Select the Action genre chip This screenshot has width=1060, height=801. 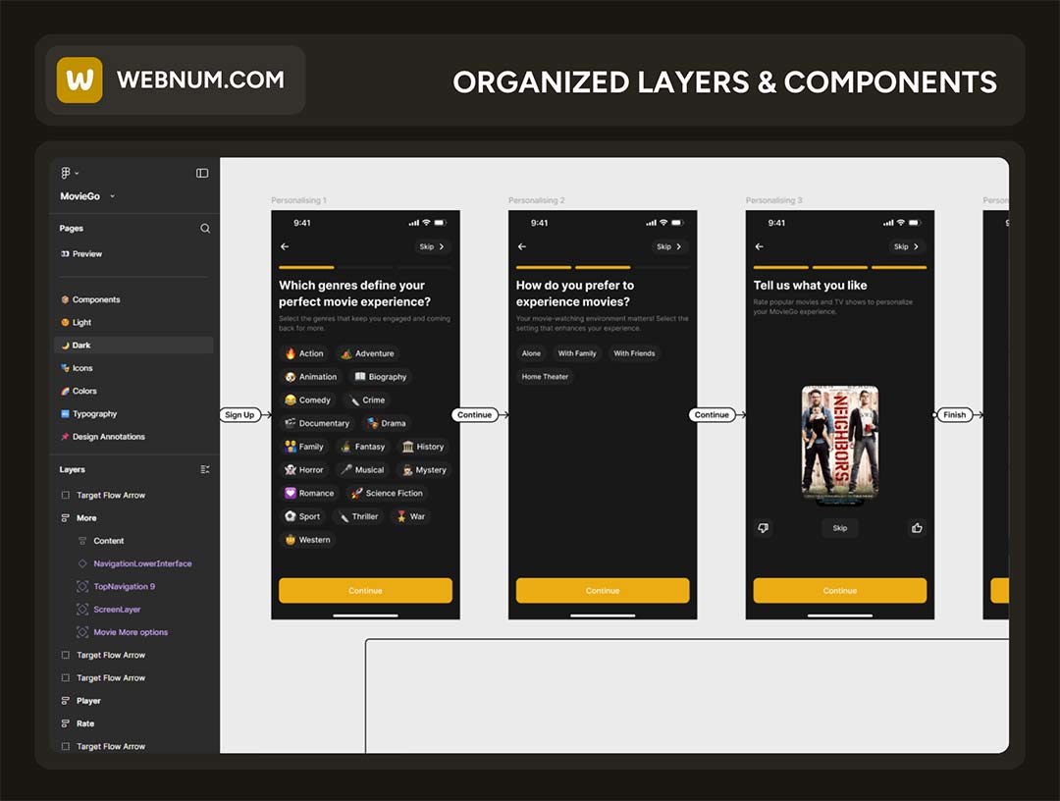pos(304,353)
